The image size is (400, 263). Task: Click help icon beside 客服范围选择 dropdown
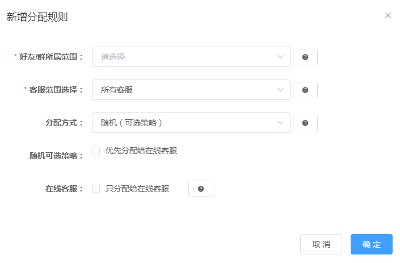coord(305,90)
